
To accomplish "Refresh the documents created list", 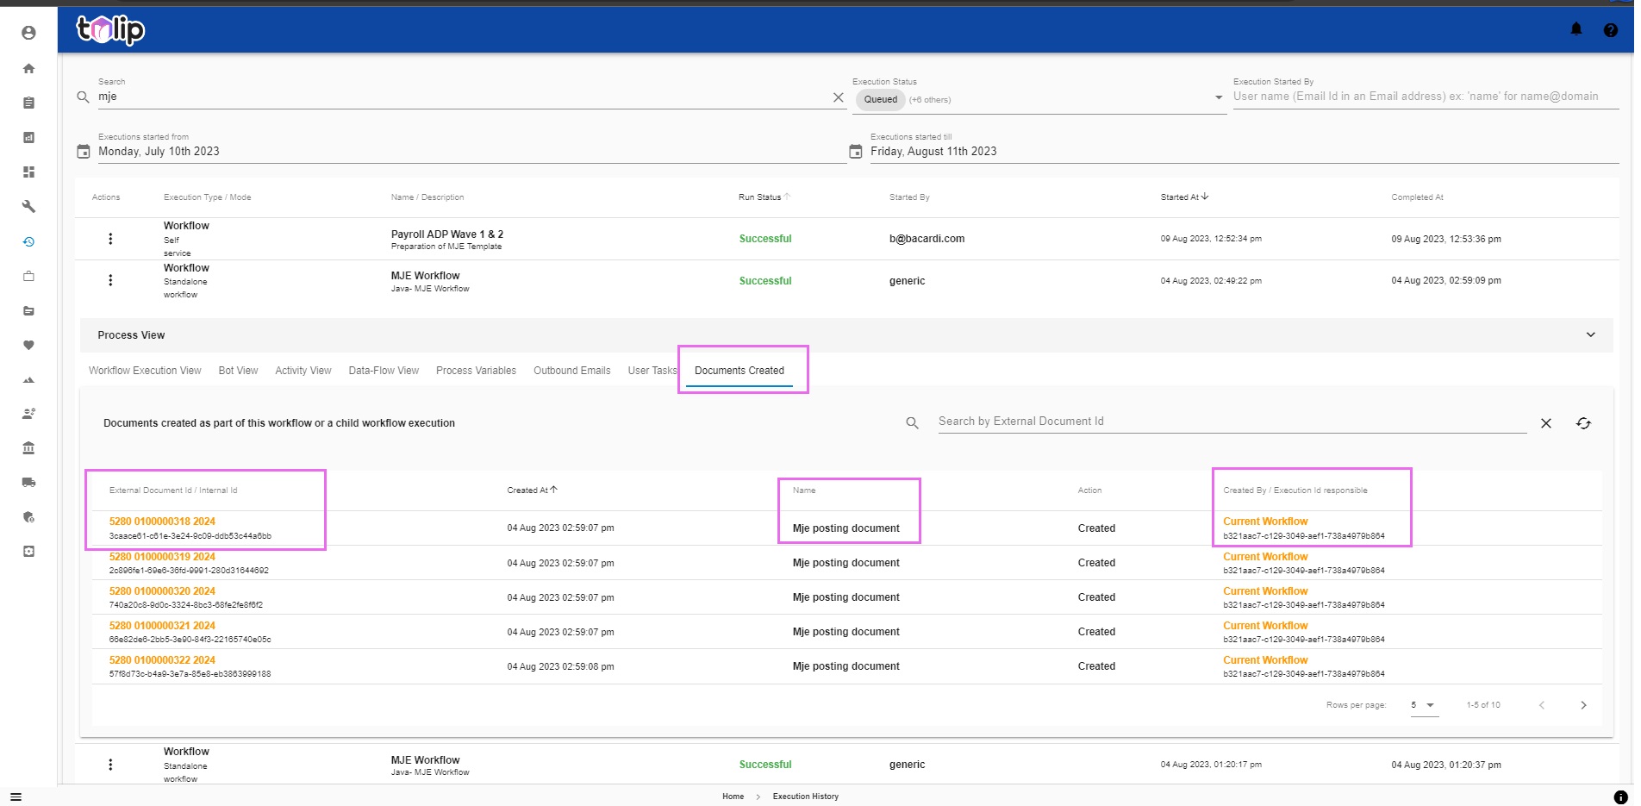I will pyautogui.click(x=1583, y=423).
